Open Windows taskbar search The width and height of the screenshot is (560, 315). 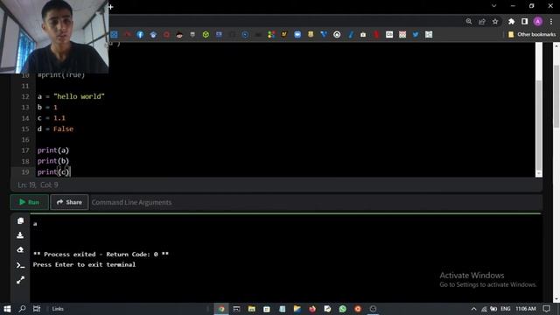tap(22, 309)
